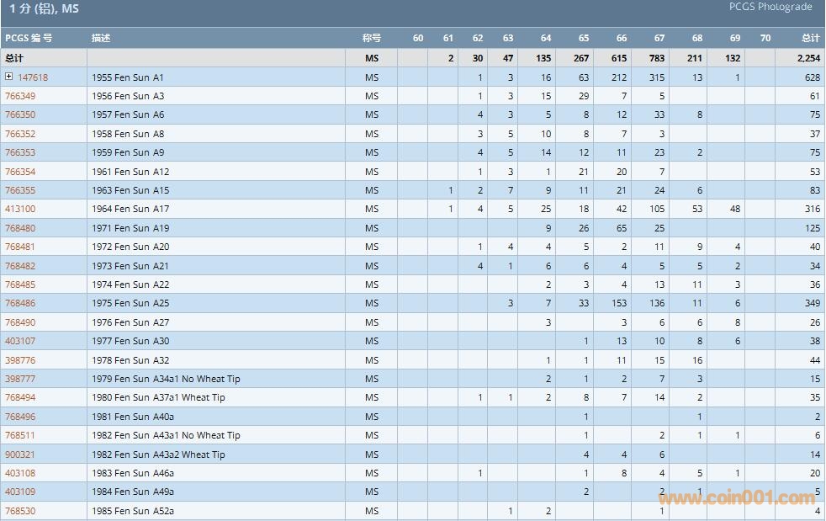826x521 pixels.
Task: Open coin entry 766350
Action: (x=20, y=114)
